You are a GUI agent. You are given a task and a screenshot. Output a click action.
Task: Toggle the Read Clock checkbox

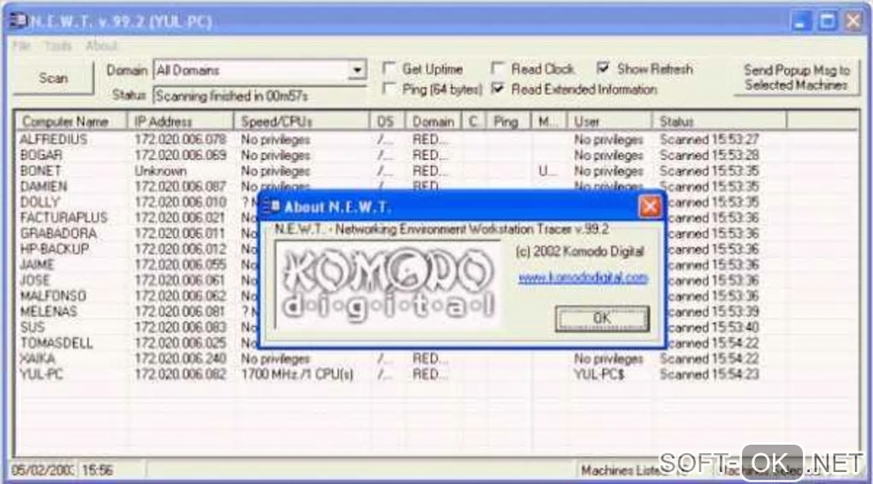497,68
